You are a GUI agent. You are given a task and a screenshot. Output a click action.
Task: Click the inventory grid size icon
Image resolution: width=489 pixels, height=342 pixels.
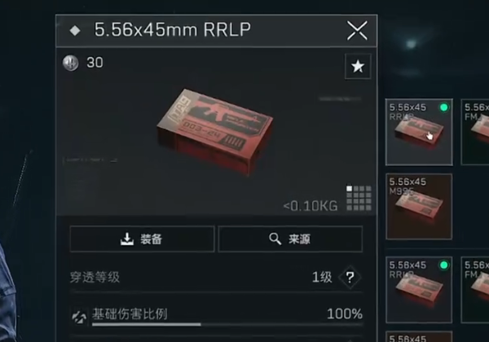tap(359, 198)
